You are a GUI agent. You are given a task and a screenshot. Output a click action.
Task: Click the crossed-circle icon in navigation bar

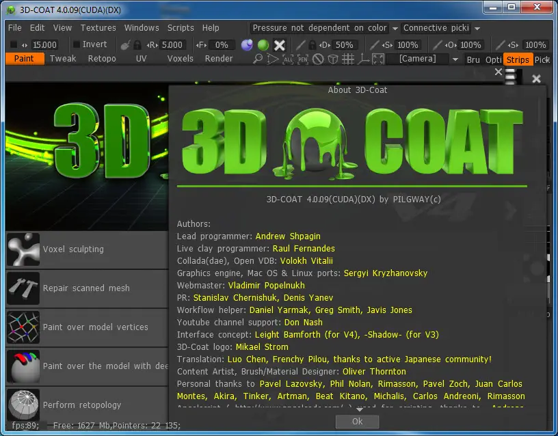pyautogui.click(x=318, y=59)
